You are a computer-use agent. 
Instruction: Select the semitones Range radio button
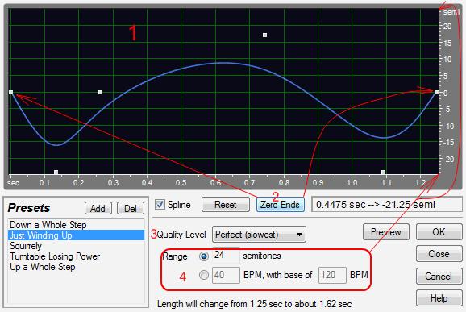pyautogui.click(x=204, y=256)
